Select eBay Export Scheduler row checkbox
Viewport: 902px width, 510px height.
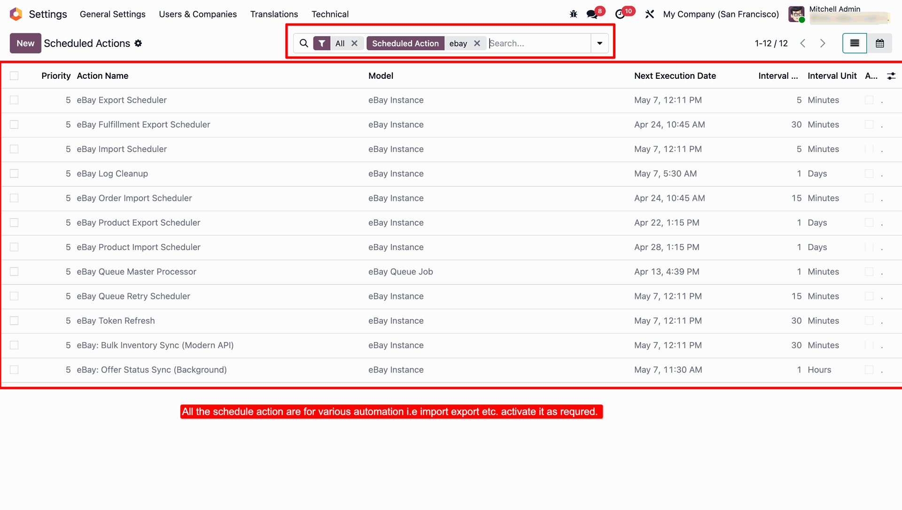[x=14, y=100]
